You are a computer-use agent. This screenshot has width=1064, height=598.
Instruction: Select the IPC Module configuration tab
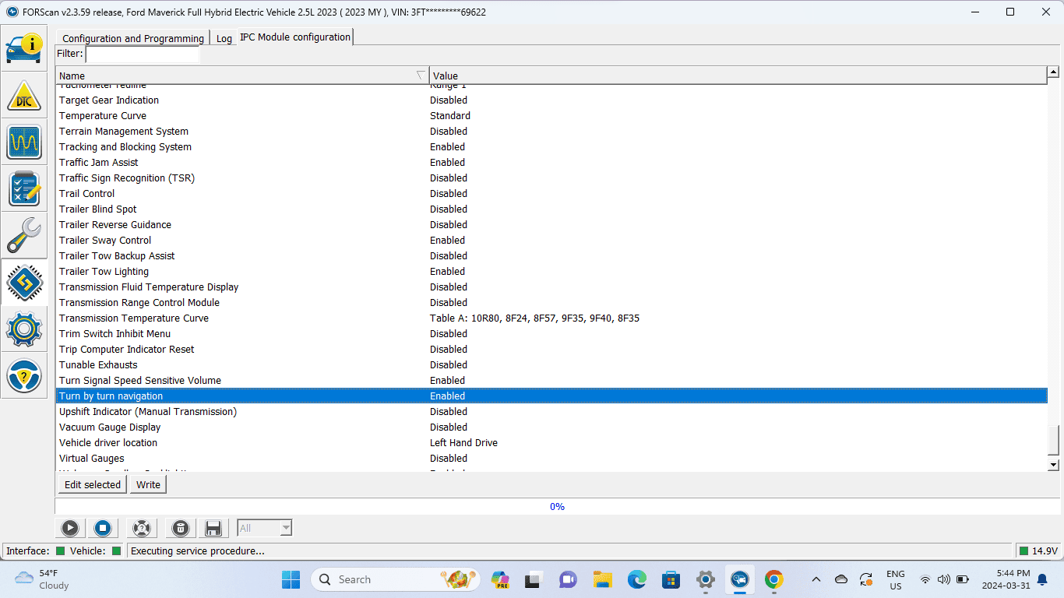295,37
